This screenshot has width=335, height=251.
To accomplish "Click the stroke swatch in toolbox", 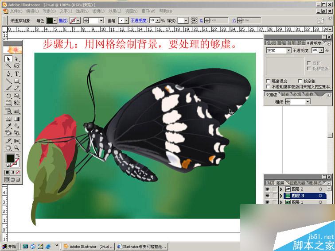I will pyautogui.click(x=16, y=163).
